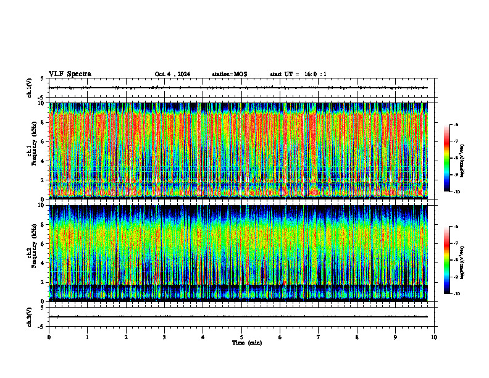489x378 pixels.
Task: Click the "ch.3(V)" axis label
Action: [x=29, y=317]
